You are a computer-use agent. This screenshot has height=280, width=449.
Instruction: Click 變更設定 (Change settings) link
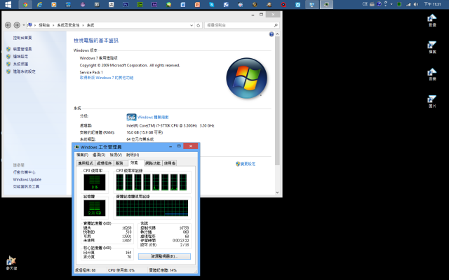point(248,164)
